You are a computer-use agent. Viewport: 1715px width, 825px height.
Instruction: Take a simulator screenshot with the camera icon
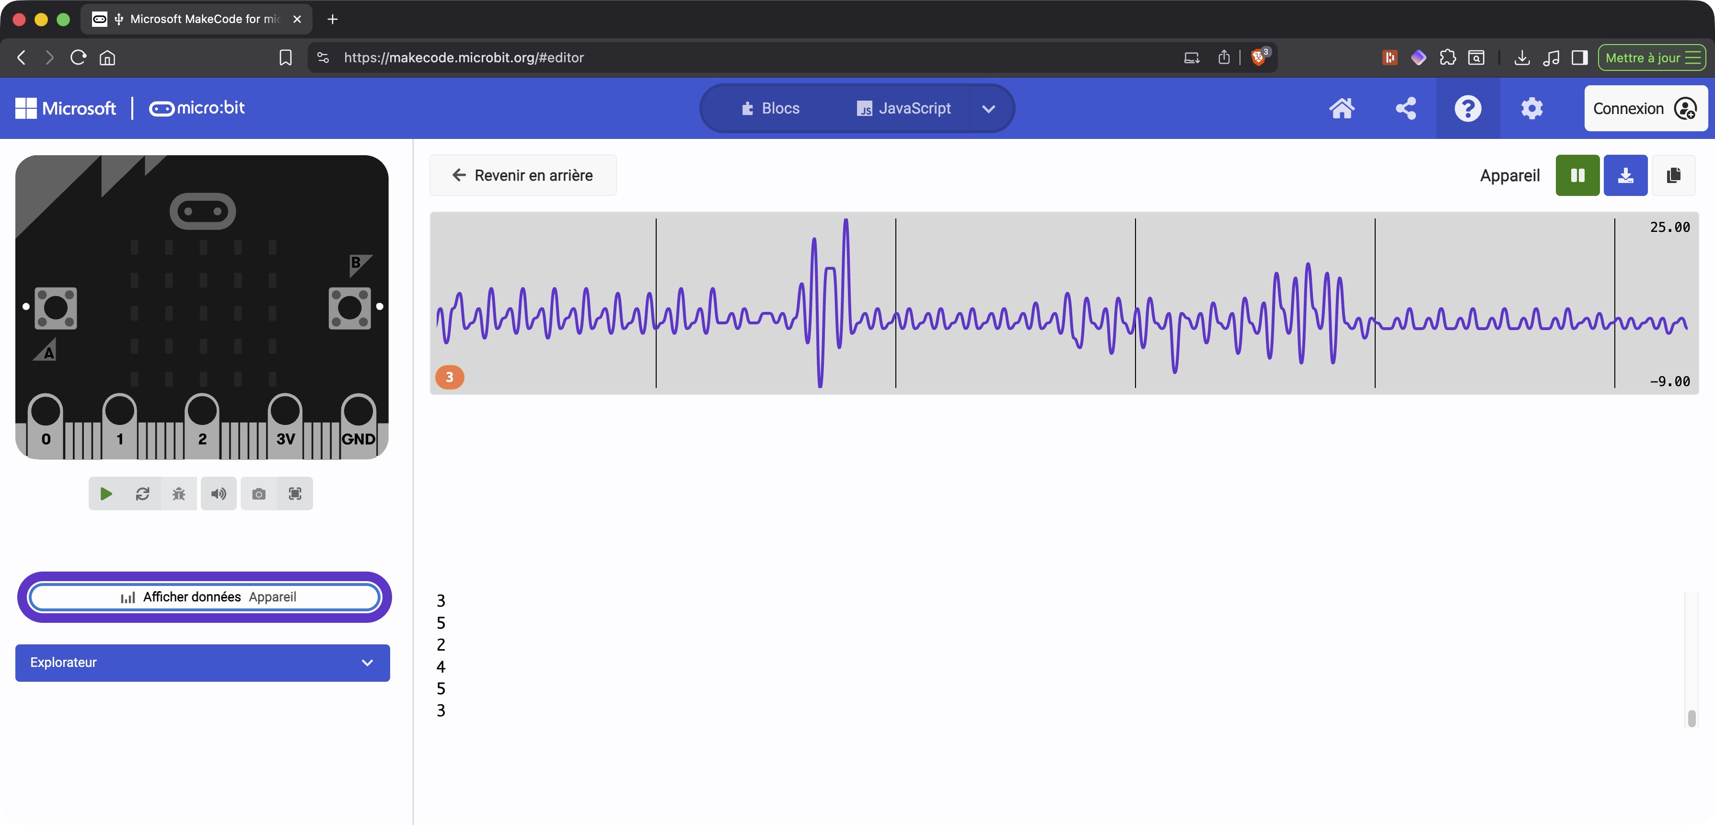click(259, 493)
